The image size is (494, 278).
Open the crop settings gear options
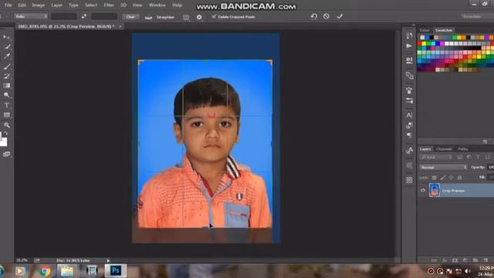[199, 17]
